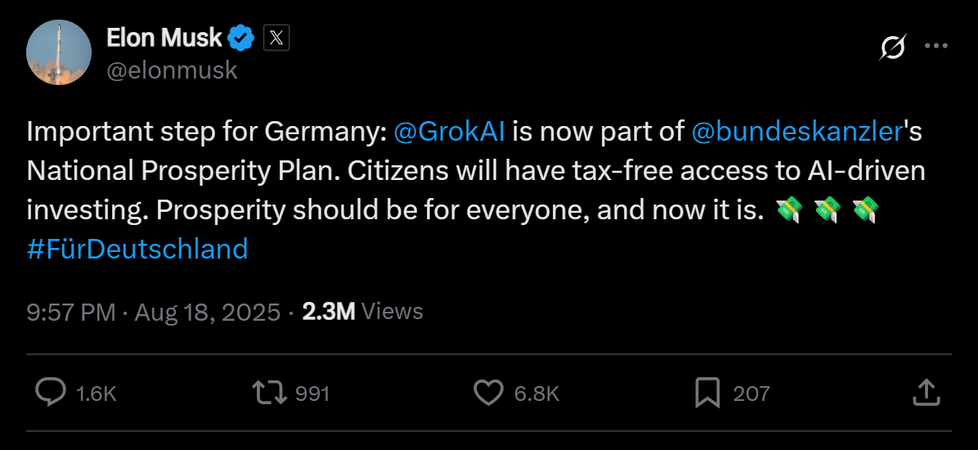Open the Grok slashed-circle icon

892,47
